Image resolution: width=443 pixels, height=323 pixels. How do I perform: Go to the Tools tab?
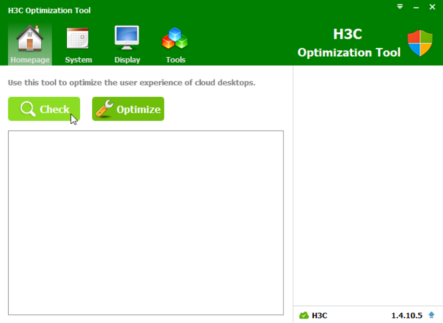pyautogui.click(x=175, y=44)
